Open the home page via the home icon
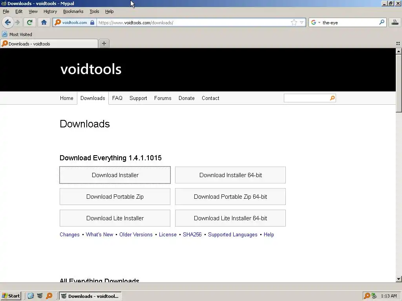The image size is (402, 301). 44,22
